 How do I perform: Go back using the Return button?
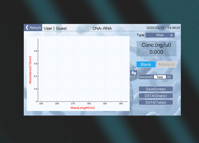[33, 27]
